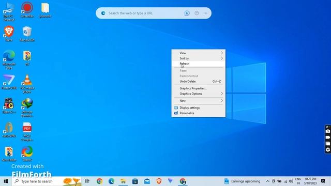Image resolution: width=331 pixels, height=186 pixels.
Task: Expand the Graphics Options submenu
Action: coord(199,94)
